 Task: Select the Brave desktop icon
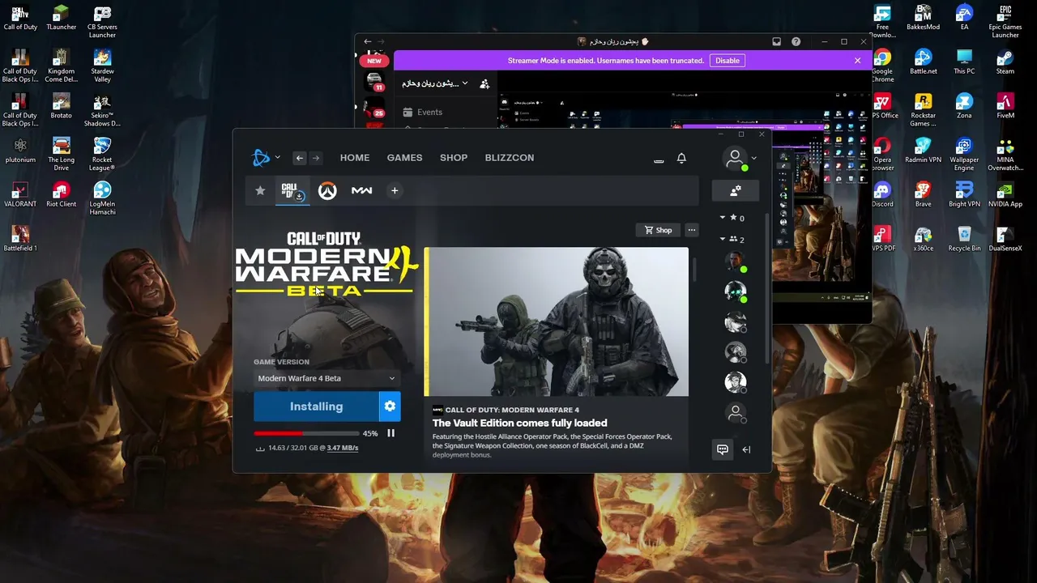[924, 195]
